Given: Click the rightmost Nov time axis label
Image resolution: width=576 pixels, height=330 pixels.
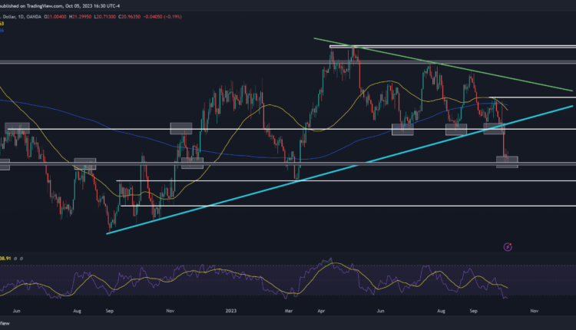Looking at the screenshot, I should click(x=535, y=312).
